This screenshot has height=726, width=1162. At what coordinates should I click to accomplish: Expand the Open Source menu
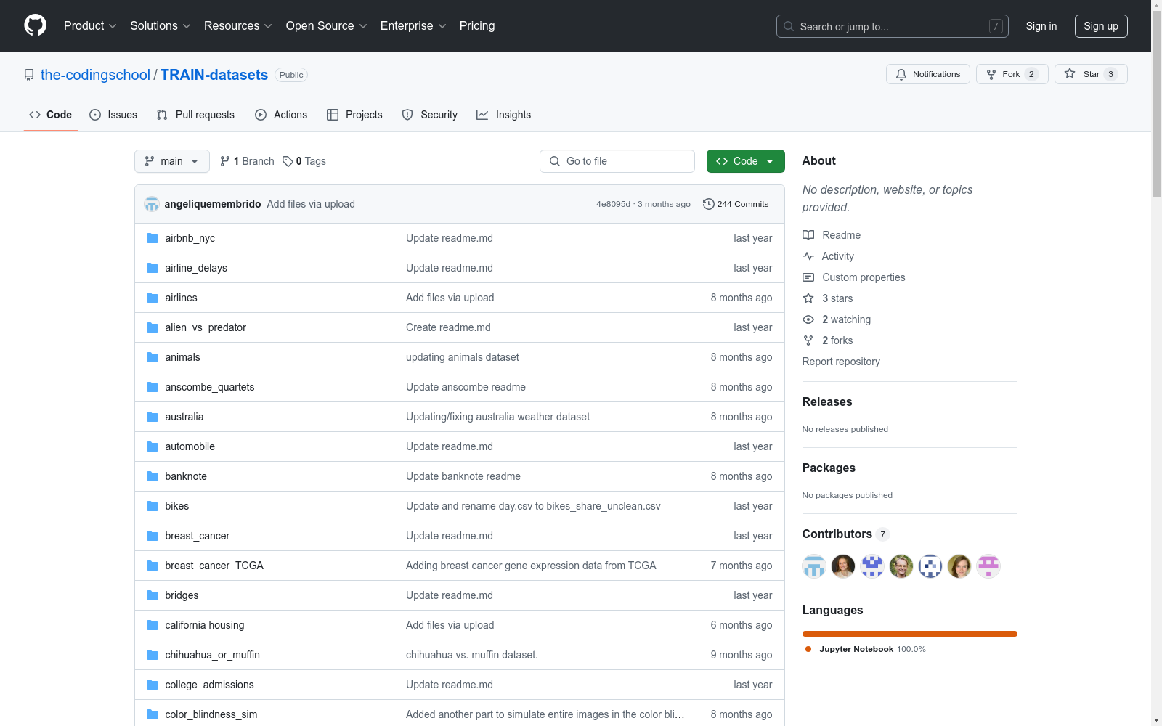327,26
